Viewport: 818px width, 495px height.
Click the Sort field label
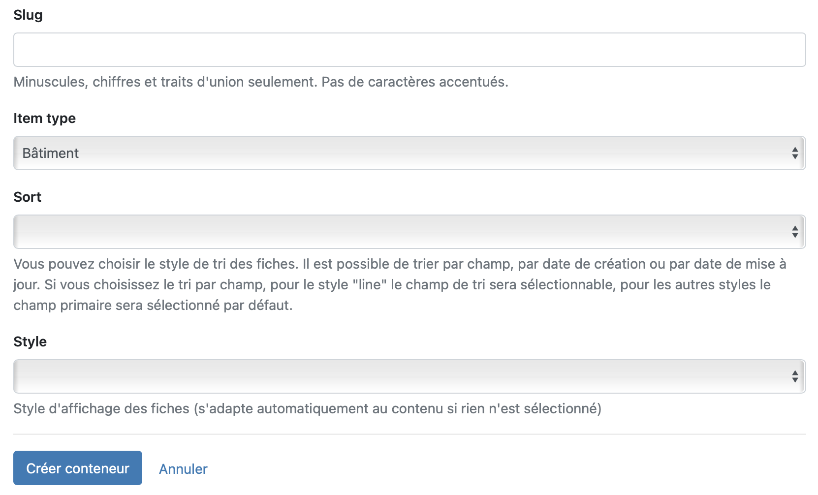click(28, 197)
